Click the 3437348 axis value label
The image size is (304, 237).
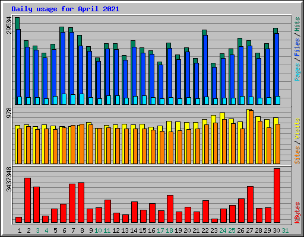pyautogui.click(x=9, y=180)
